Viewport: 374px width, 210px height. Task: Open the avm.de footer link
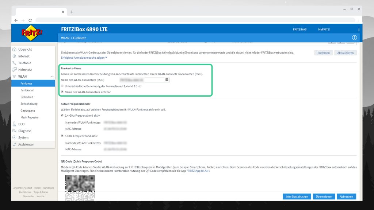coord(40,196)
